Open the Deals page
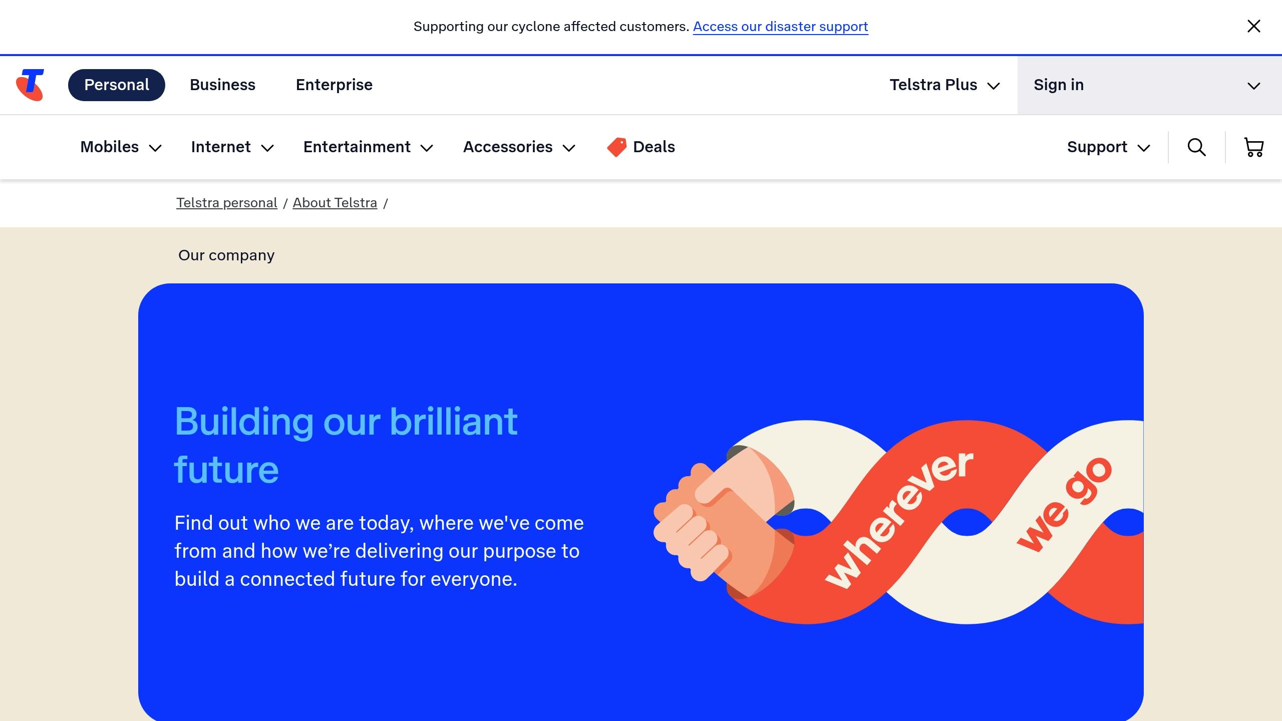1282x721 pixels. pyautogui.click(x=654, y=147)
